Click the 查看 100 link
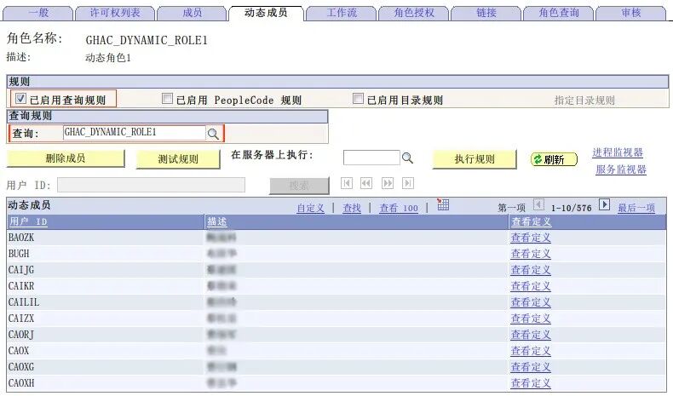The height and width of the screenshot is (396, 673). 399,208
